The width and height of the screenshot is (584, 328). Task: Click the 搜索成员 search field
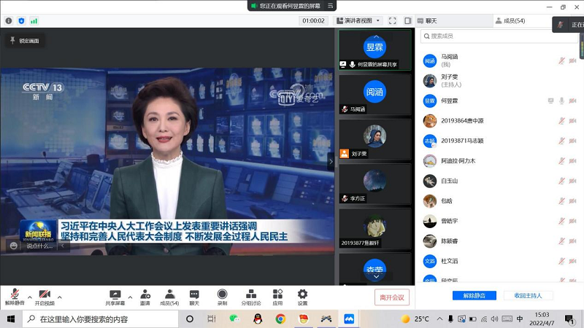(499, 36)
